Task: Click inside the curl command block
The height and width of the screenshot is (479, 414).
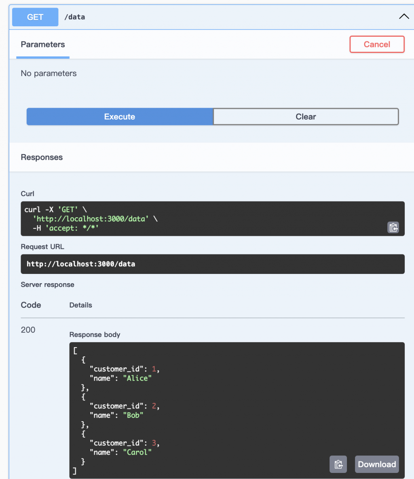Action: [x=202, y=218]
